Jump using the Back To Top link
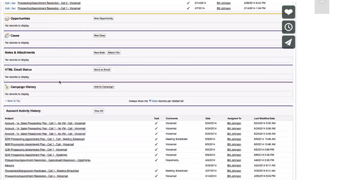Screen dimensions: 348x180 tap(14, 101)
